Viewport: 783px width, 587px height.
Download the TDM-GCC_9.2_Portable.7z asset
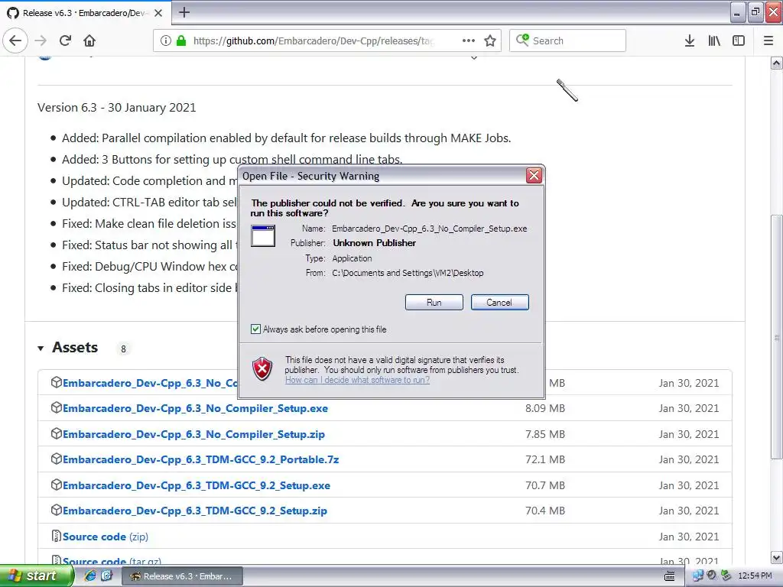[201, 459]
